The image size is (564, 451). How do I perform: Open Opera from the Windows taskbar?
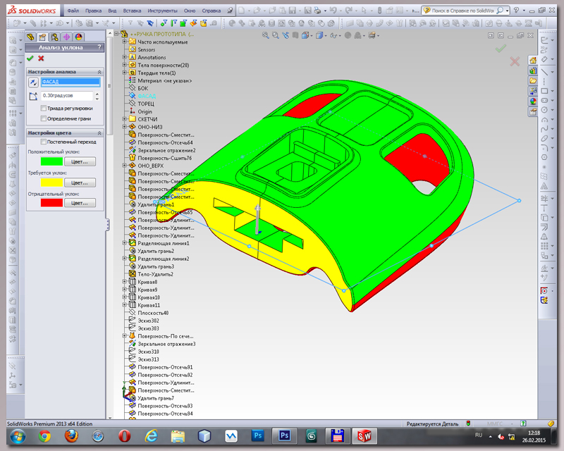[125, 435]
